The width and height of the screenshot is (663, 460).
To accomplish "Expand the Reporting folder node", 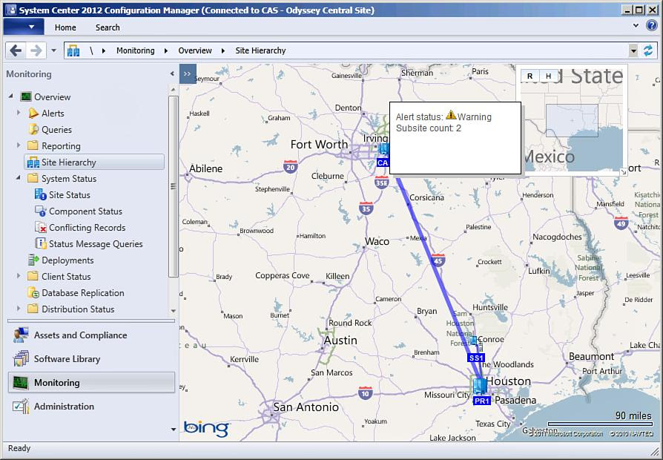I will coord(19,145).
